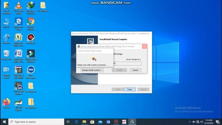Click the install location path field
The height and width of the screenshot is (125, 222).
tap(127, 64)
